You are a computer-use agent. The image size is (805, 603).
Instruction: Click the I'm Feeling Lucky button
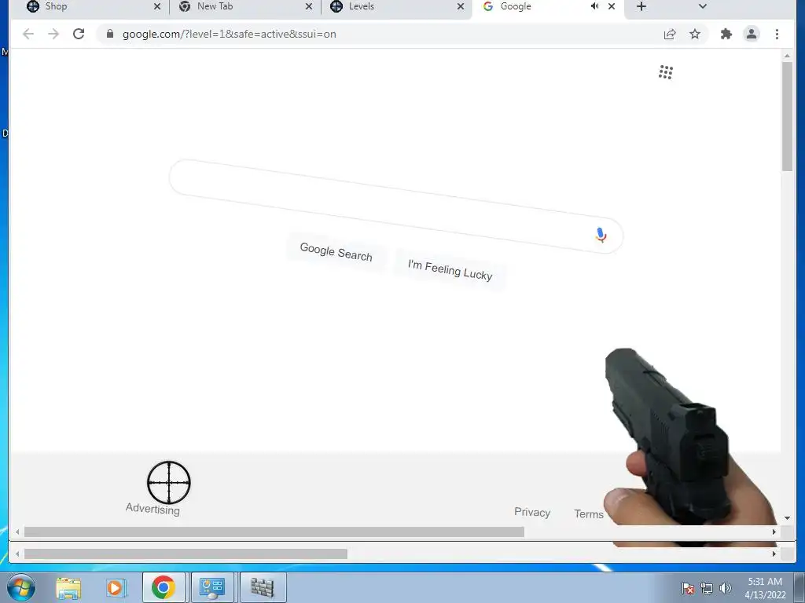[450, 270]
